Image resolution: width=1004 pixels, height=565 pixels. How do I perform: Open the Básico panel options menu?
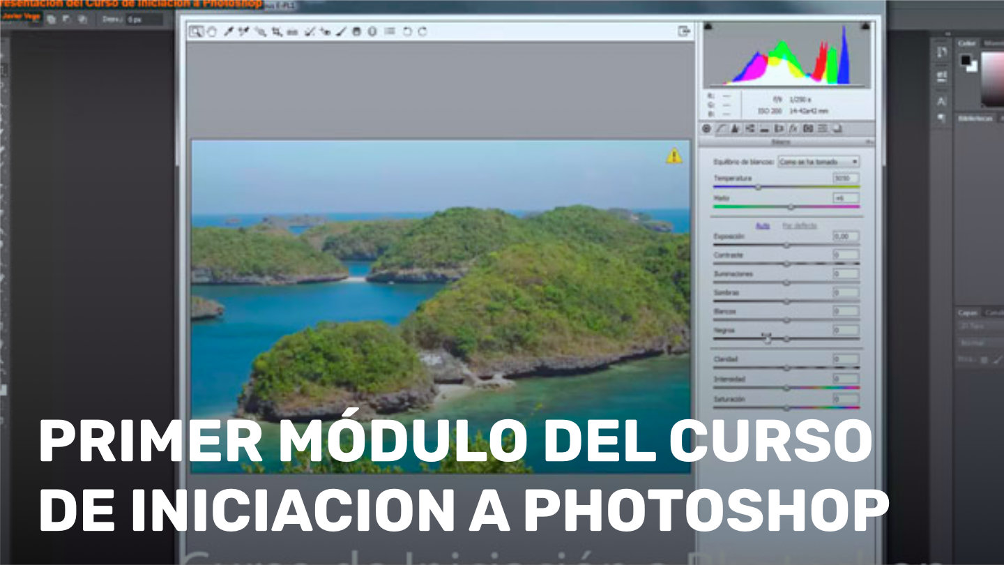coord(869,142)
